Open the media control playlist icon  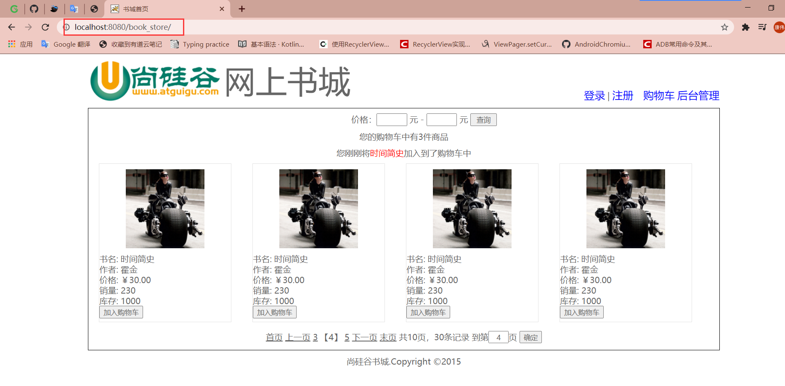(x=762, y=27)
